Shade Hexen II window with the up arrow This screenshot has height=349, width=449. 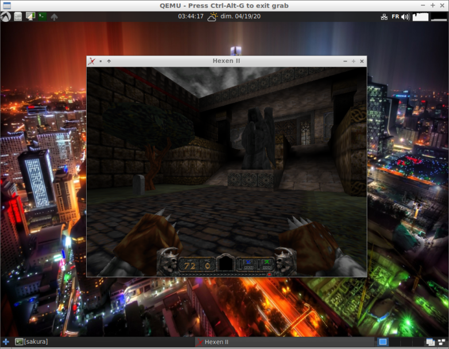109,61
